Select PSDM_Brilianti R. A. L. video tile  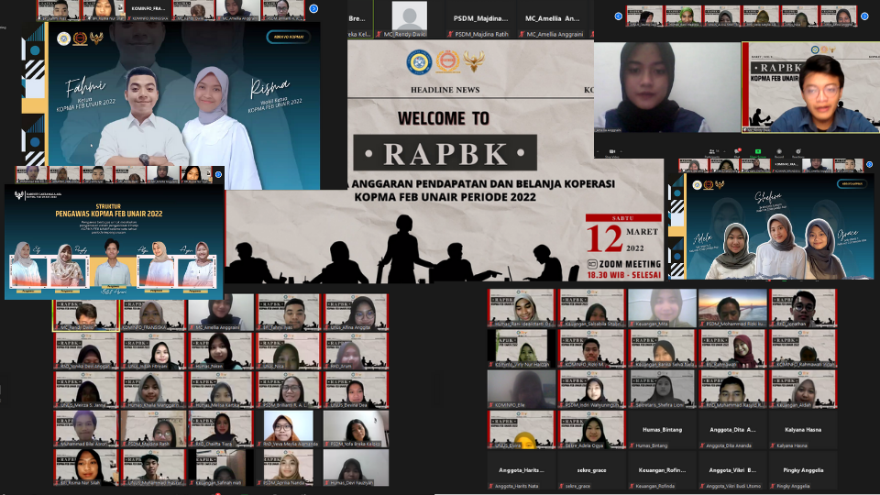tap(288, 390)
